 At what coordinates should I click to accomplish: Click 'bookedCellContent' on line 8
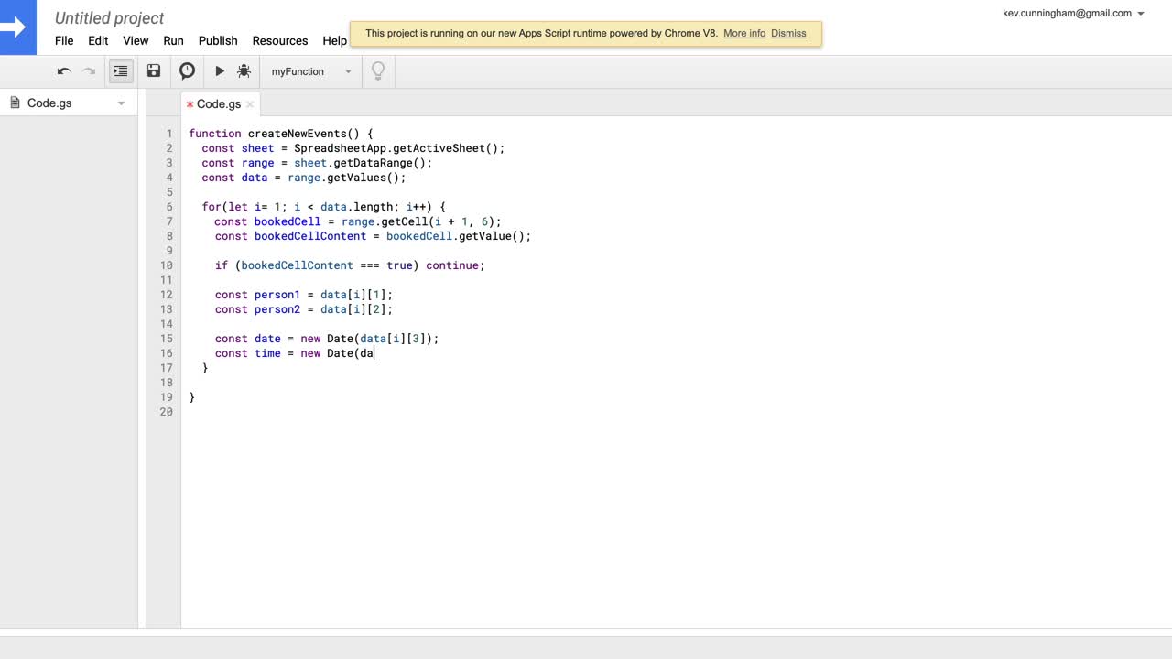click(310, 236)
